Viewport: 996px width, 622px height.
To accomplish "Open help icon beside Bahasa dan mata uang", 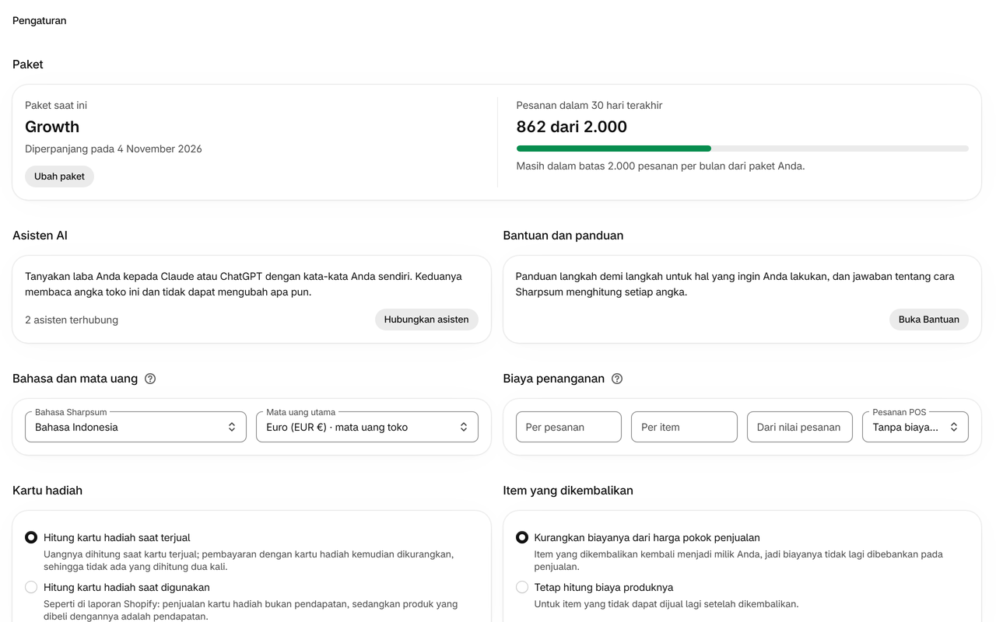I will point(150,379).
